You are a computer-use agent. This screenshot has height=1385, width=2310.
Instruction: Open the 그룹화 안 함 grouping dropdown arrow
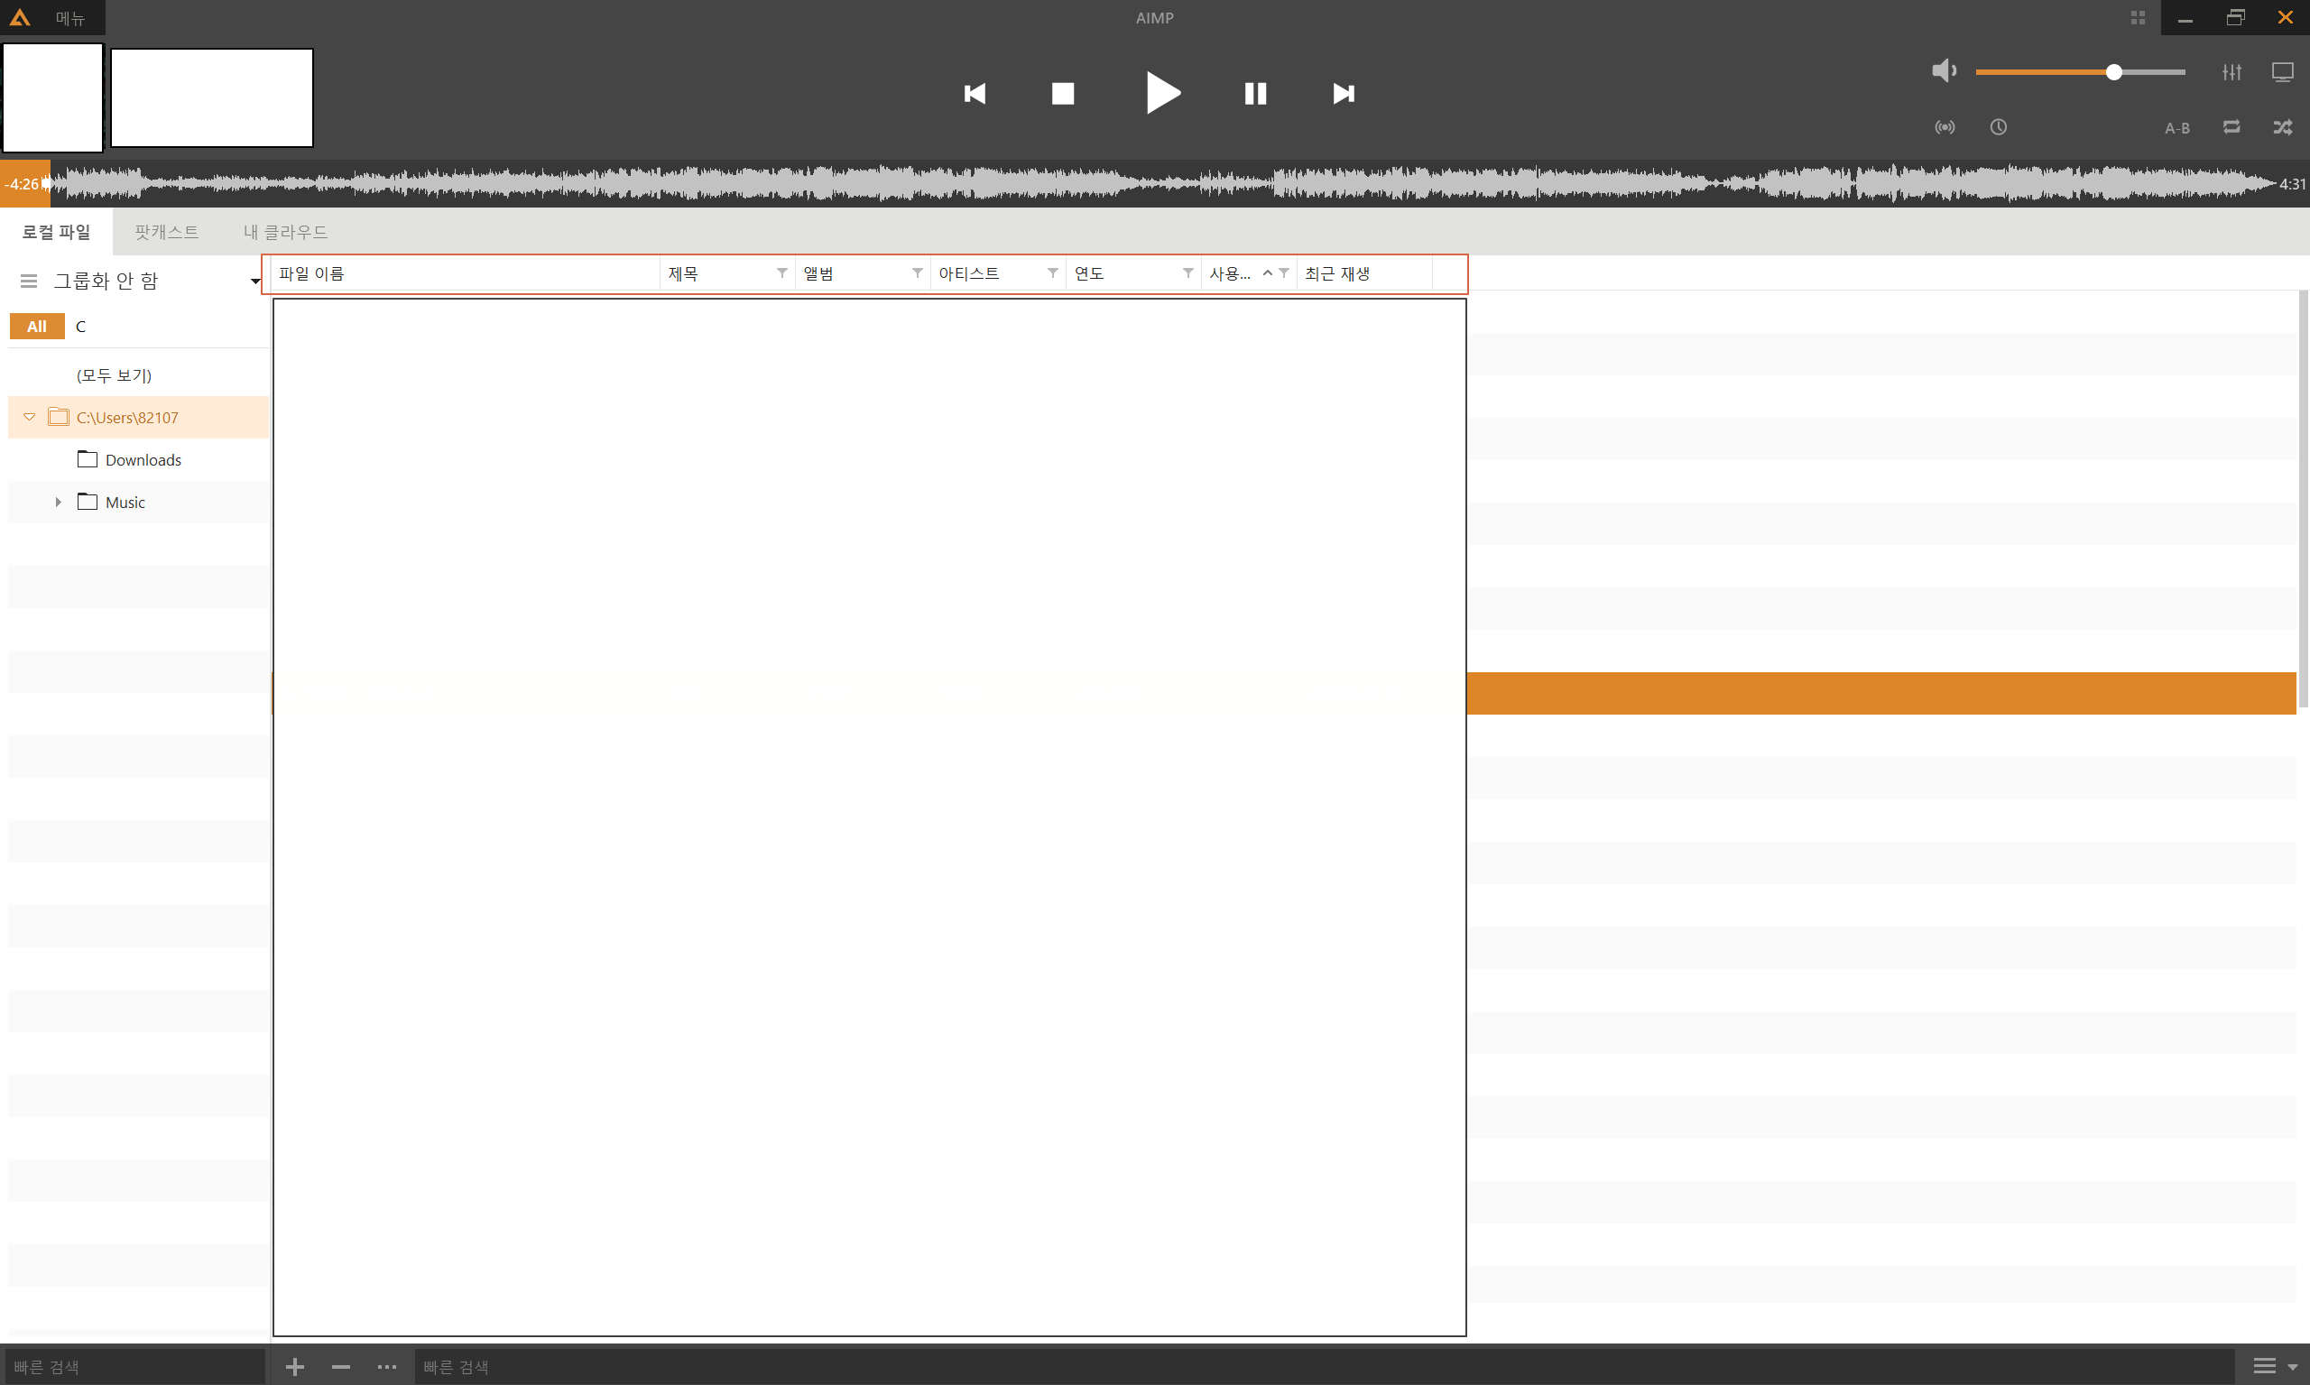click(254, 281)
